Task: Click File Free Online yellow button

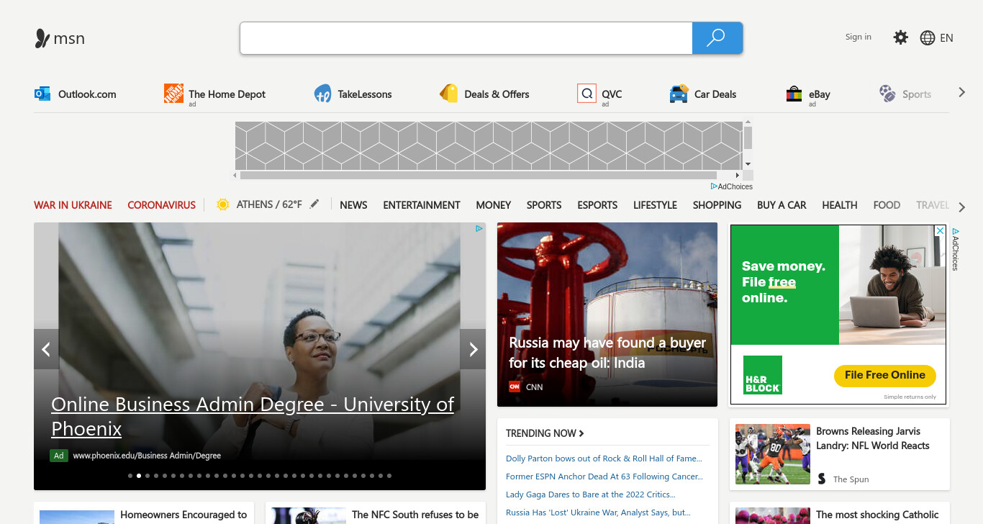Action: click(885, 376)
